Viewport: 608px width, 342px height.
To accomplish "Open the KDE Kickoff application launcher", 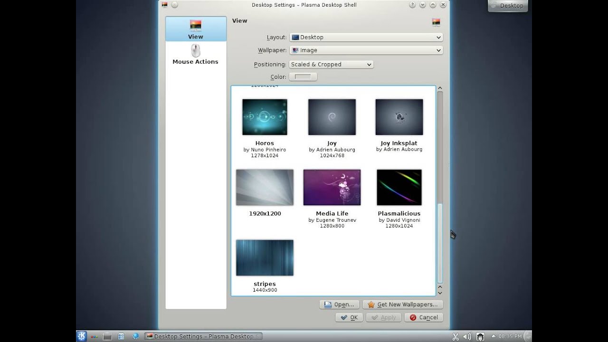I will [x=82, y=336].
